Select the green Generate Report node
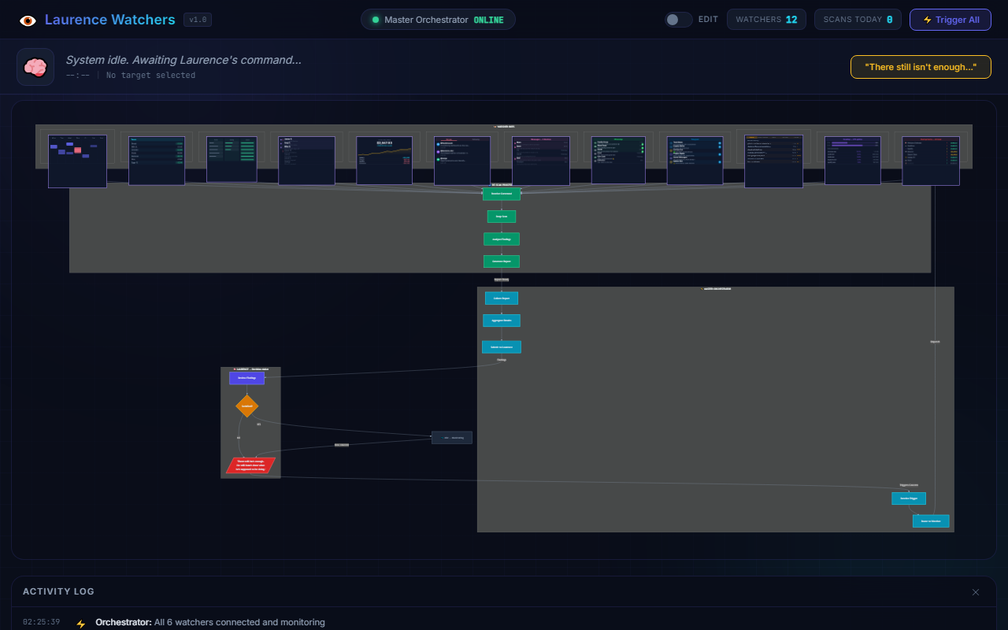 502,261
